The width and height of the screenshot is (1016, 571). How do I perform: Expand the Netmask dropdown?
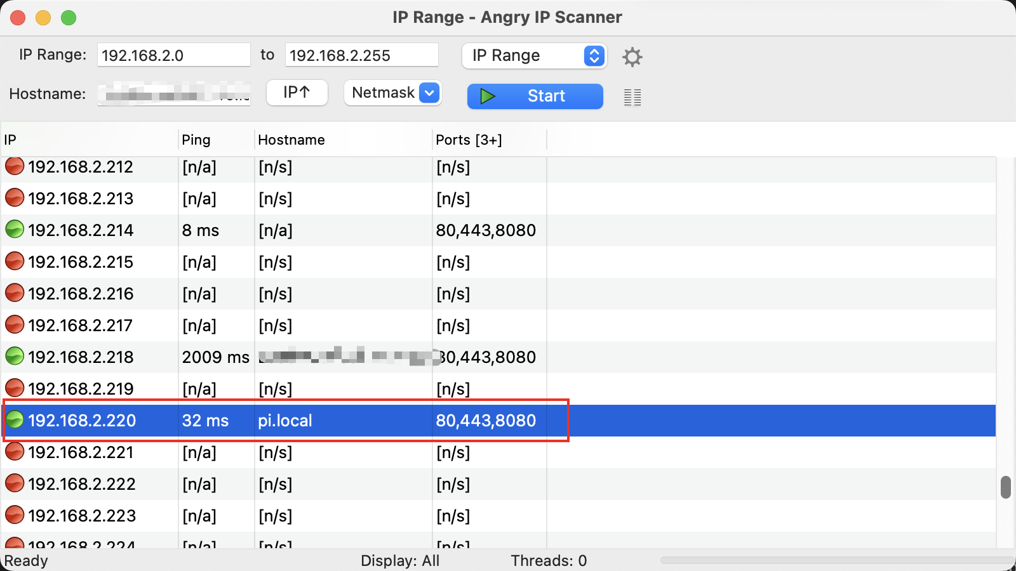[x=392, y=93]
